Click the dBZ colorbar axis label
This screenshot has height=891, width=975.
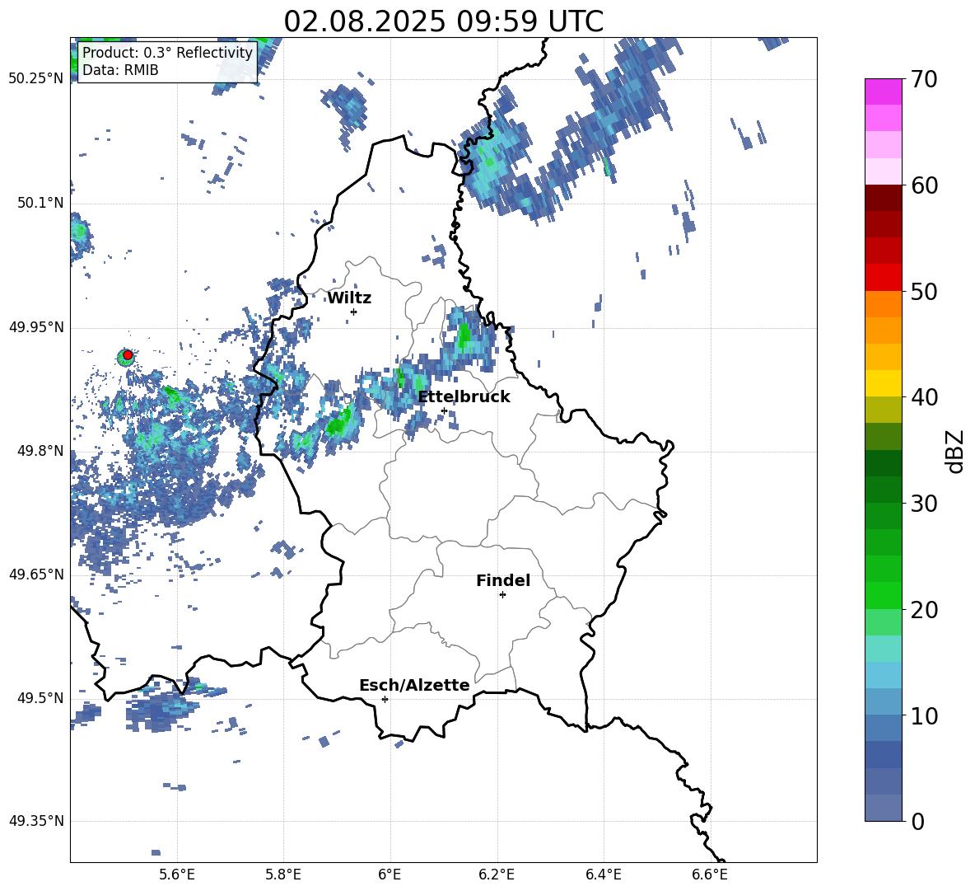(956, 452)
